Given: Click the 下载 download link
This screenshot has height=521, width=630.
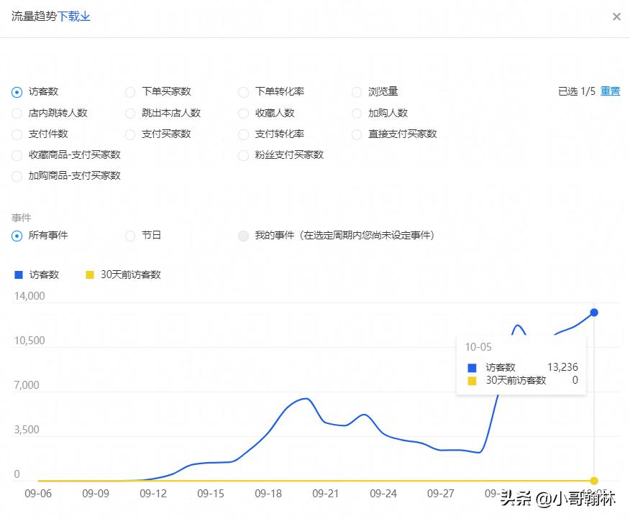Looking at the screenshot, I should pos(68,16).
